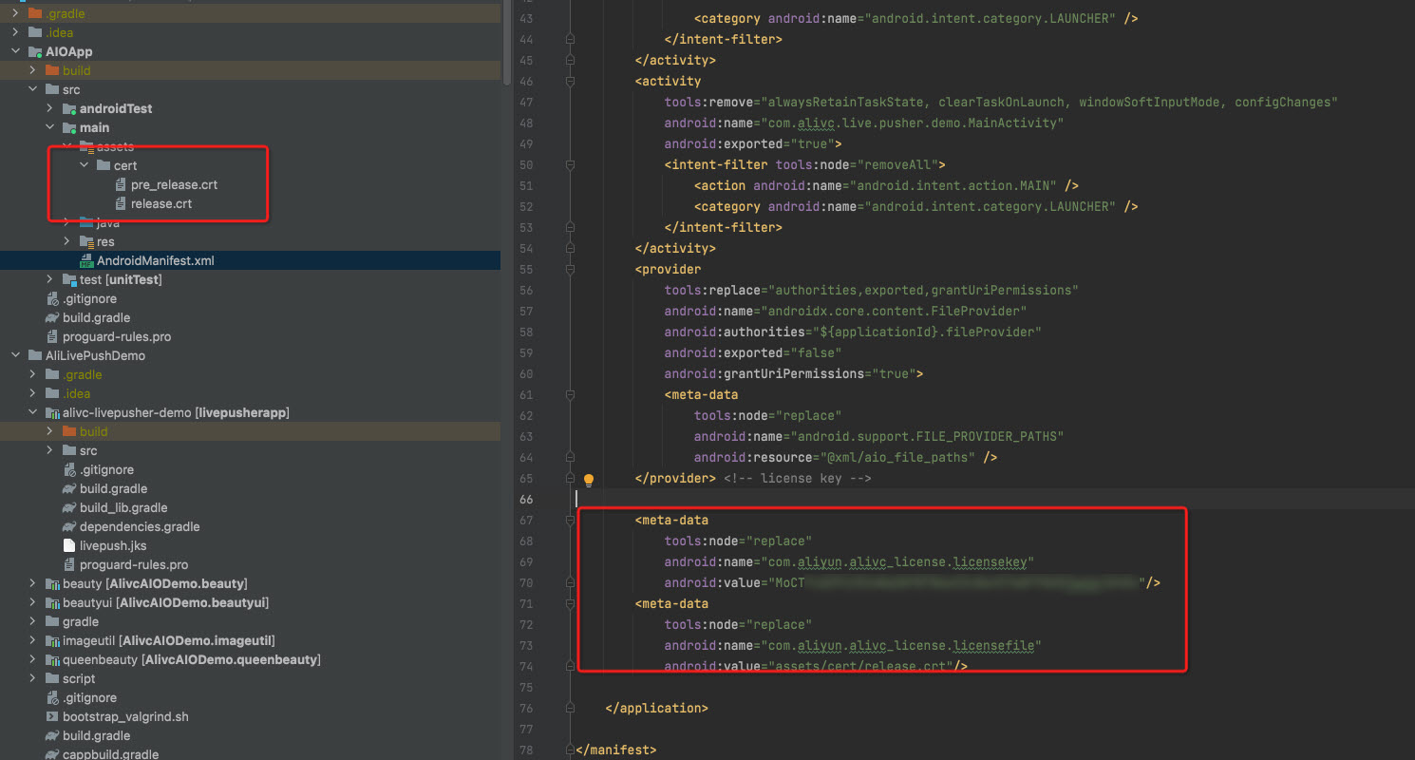Click the license key comment on line 65
The height and width of the screenshot is (760, 1415).
[798, 479]
